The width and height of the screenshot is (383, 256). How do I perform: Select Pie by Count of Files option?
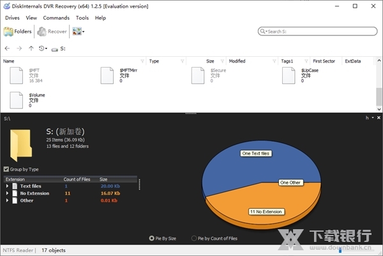click(x=194, y=238)
